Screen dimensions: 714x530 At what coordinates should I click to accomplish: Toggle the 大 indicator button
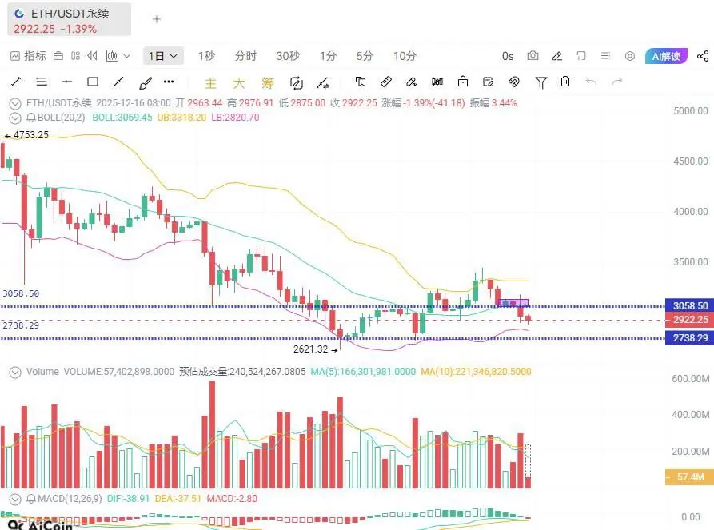coord(238,83)
